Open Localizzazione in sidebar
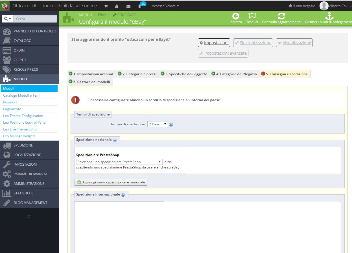Image resolution: width=352 pixels, height=253 pixels. [29, 155]
